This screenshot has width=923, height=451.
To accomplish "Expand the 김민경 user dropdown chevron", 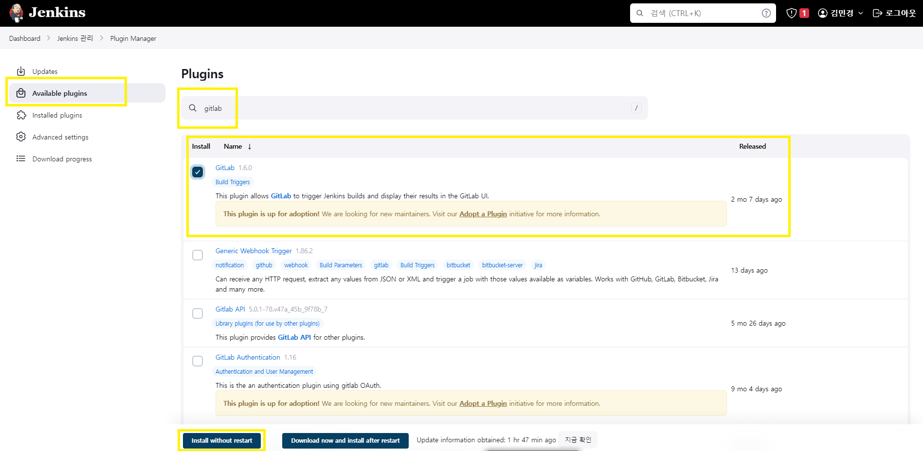I will [861, 13].
